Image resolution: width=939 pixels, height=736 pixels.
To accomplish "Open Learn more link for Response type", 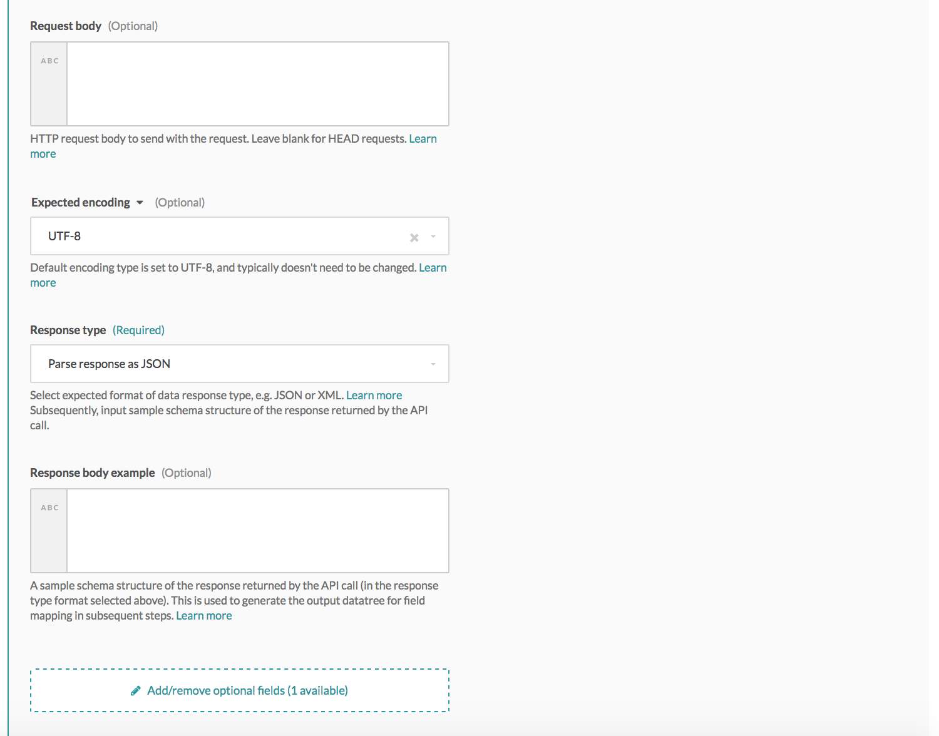I will pos(374,396).
